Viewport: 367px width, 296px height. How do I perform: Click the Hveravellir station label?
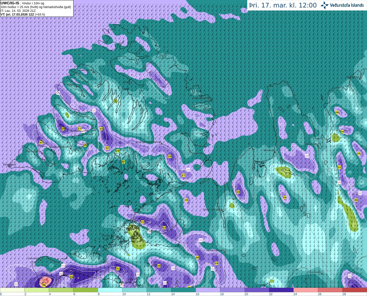[314, 272]
